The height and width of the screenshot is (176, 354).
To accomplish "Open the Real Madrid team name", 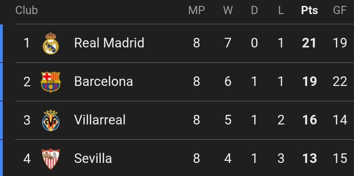I will tap(109, 43).
